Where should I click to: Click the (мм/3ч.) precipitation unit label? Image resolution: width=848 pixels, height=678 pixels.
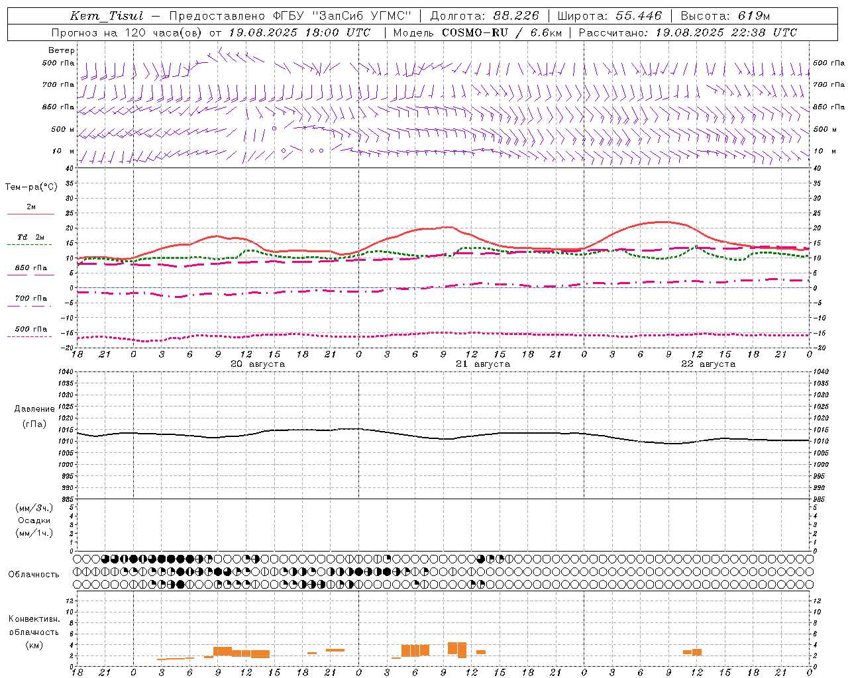tap(34, 508)
